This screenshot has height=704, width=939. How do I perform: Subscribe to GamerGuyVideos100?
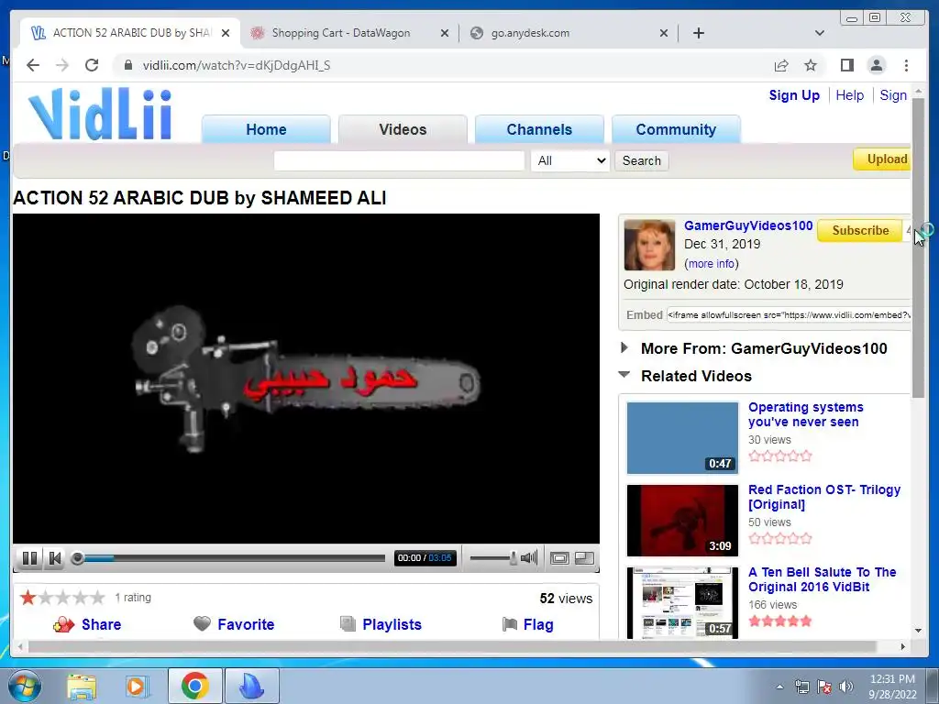coord(860,230)
